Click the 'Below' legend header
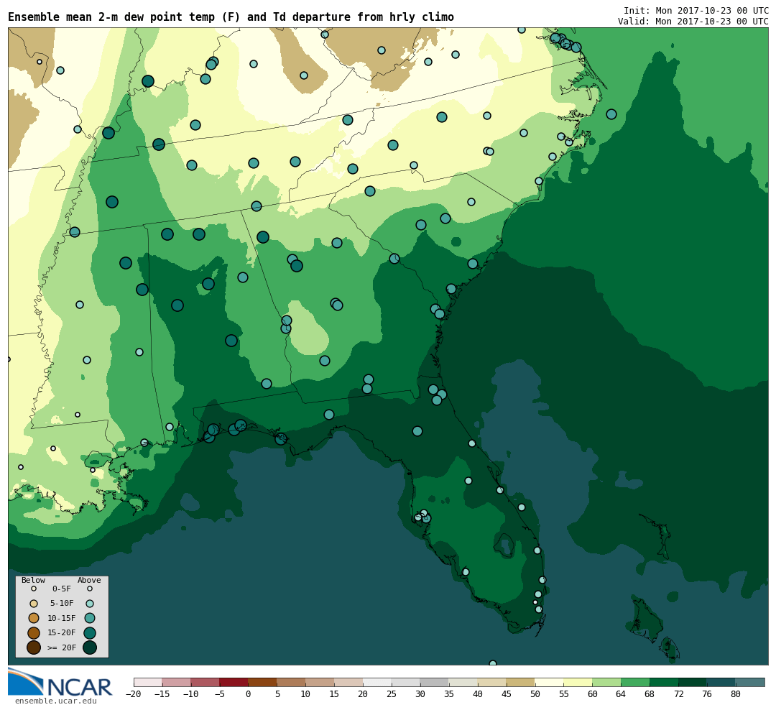Image resolution: width=776 pixels, height=710 pixels. tap(33, 580)
